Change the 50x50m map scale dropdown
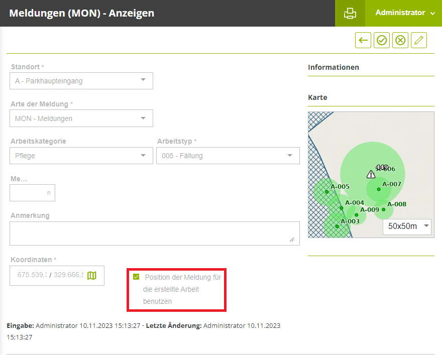 click(407, 226)
